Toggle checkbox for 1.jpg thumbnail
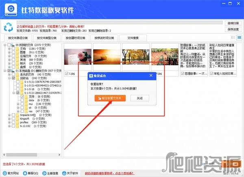This screenshot has height=177, width=244. 67,74
